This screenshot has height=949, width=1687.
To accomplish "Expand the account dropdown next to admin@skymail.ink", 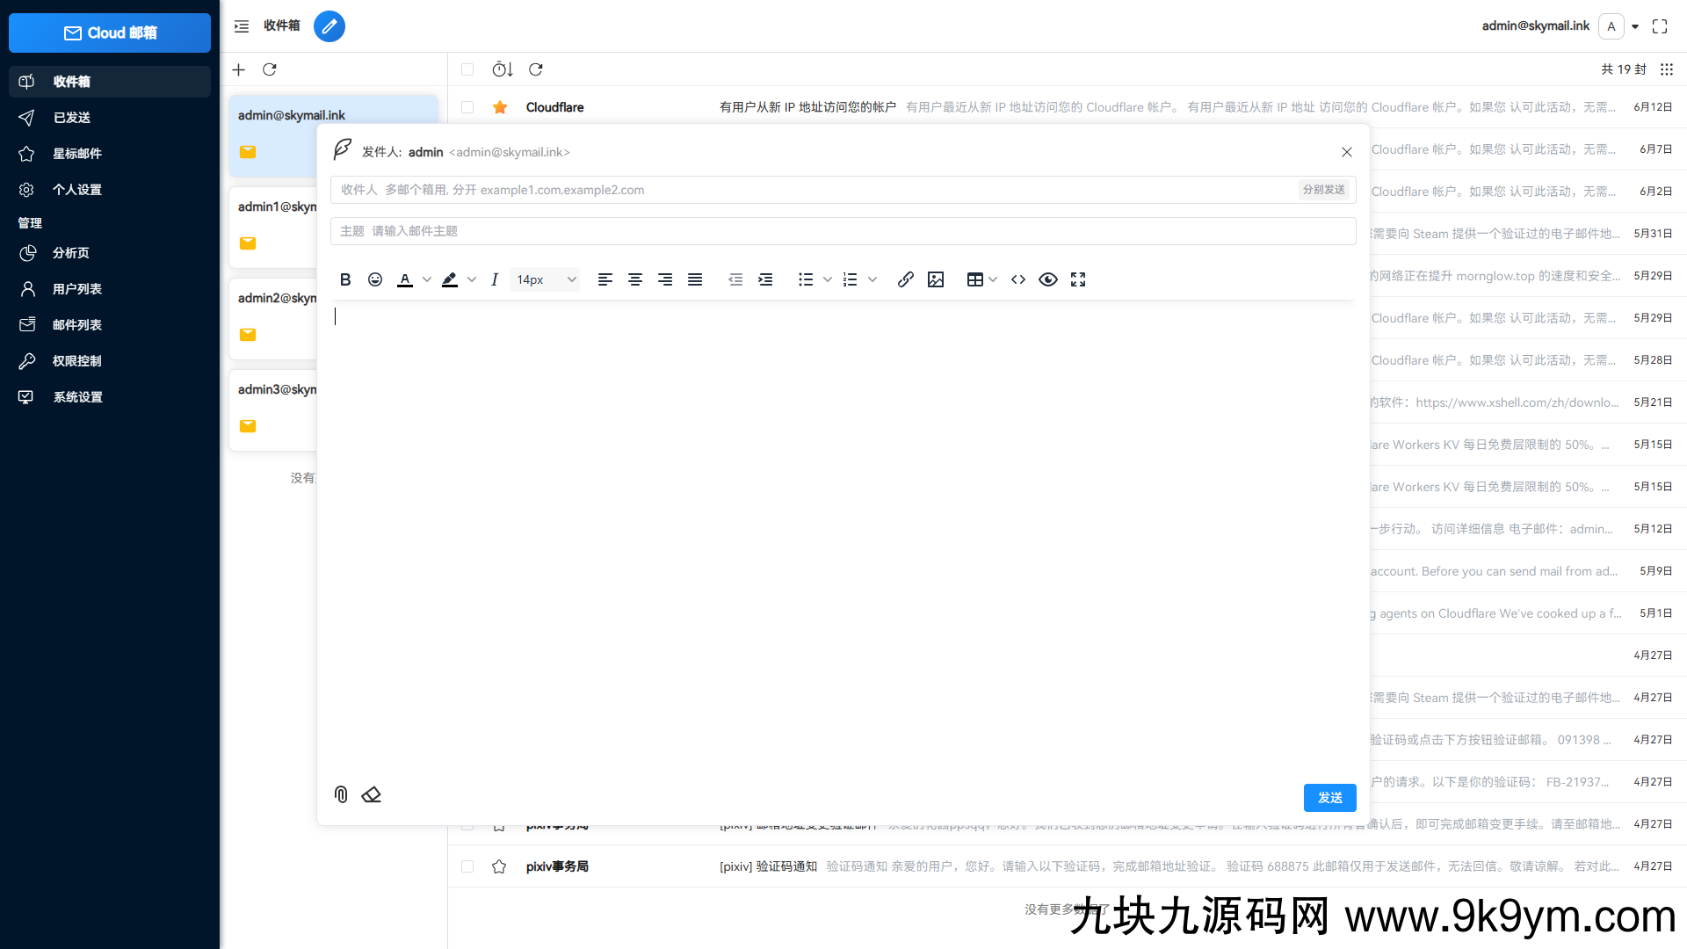I will point(1634,26).
